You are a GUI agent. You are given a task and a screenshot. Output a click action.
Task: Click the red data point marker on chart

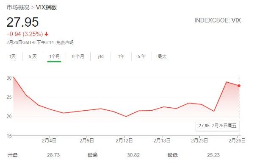pos(239,86)
